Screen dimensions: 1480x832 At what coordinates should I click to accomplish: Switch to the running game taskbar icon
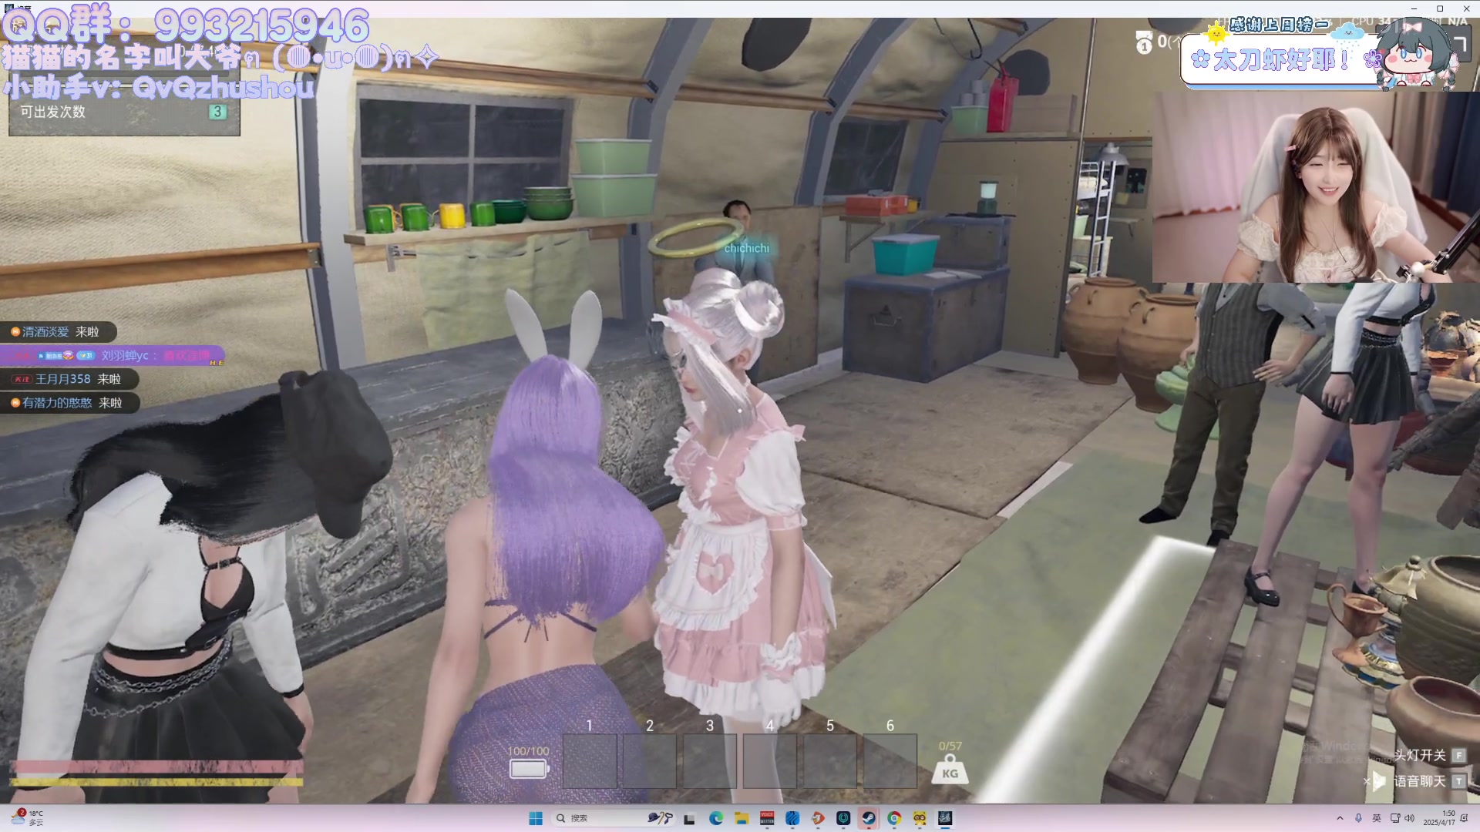tap(945, 818)
